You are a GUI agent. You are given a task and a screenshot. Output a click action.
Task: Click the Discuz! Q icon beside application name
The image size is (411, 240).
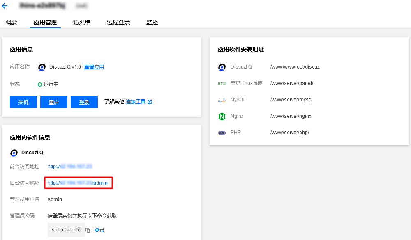pos(42,67)
